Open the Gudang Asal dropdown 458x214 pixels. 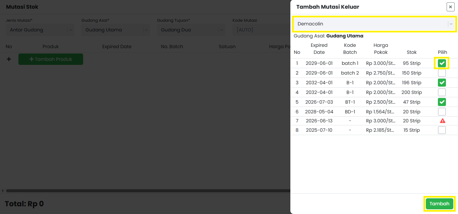pos(115,30)
